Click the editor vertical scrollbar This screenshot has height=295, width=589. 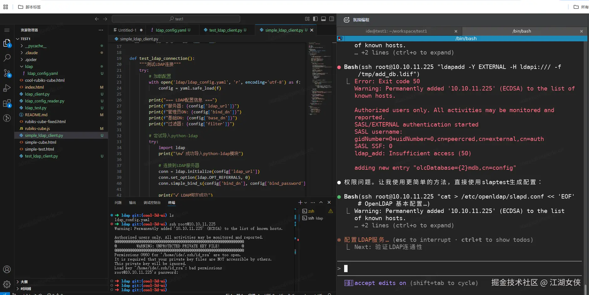334,119
